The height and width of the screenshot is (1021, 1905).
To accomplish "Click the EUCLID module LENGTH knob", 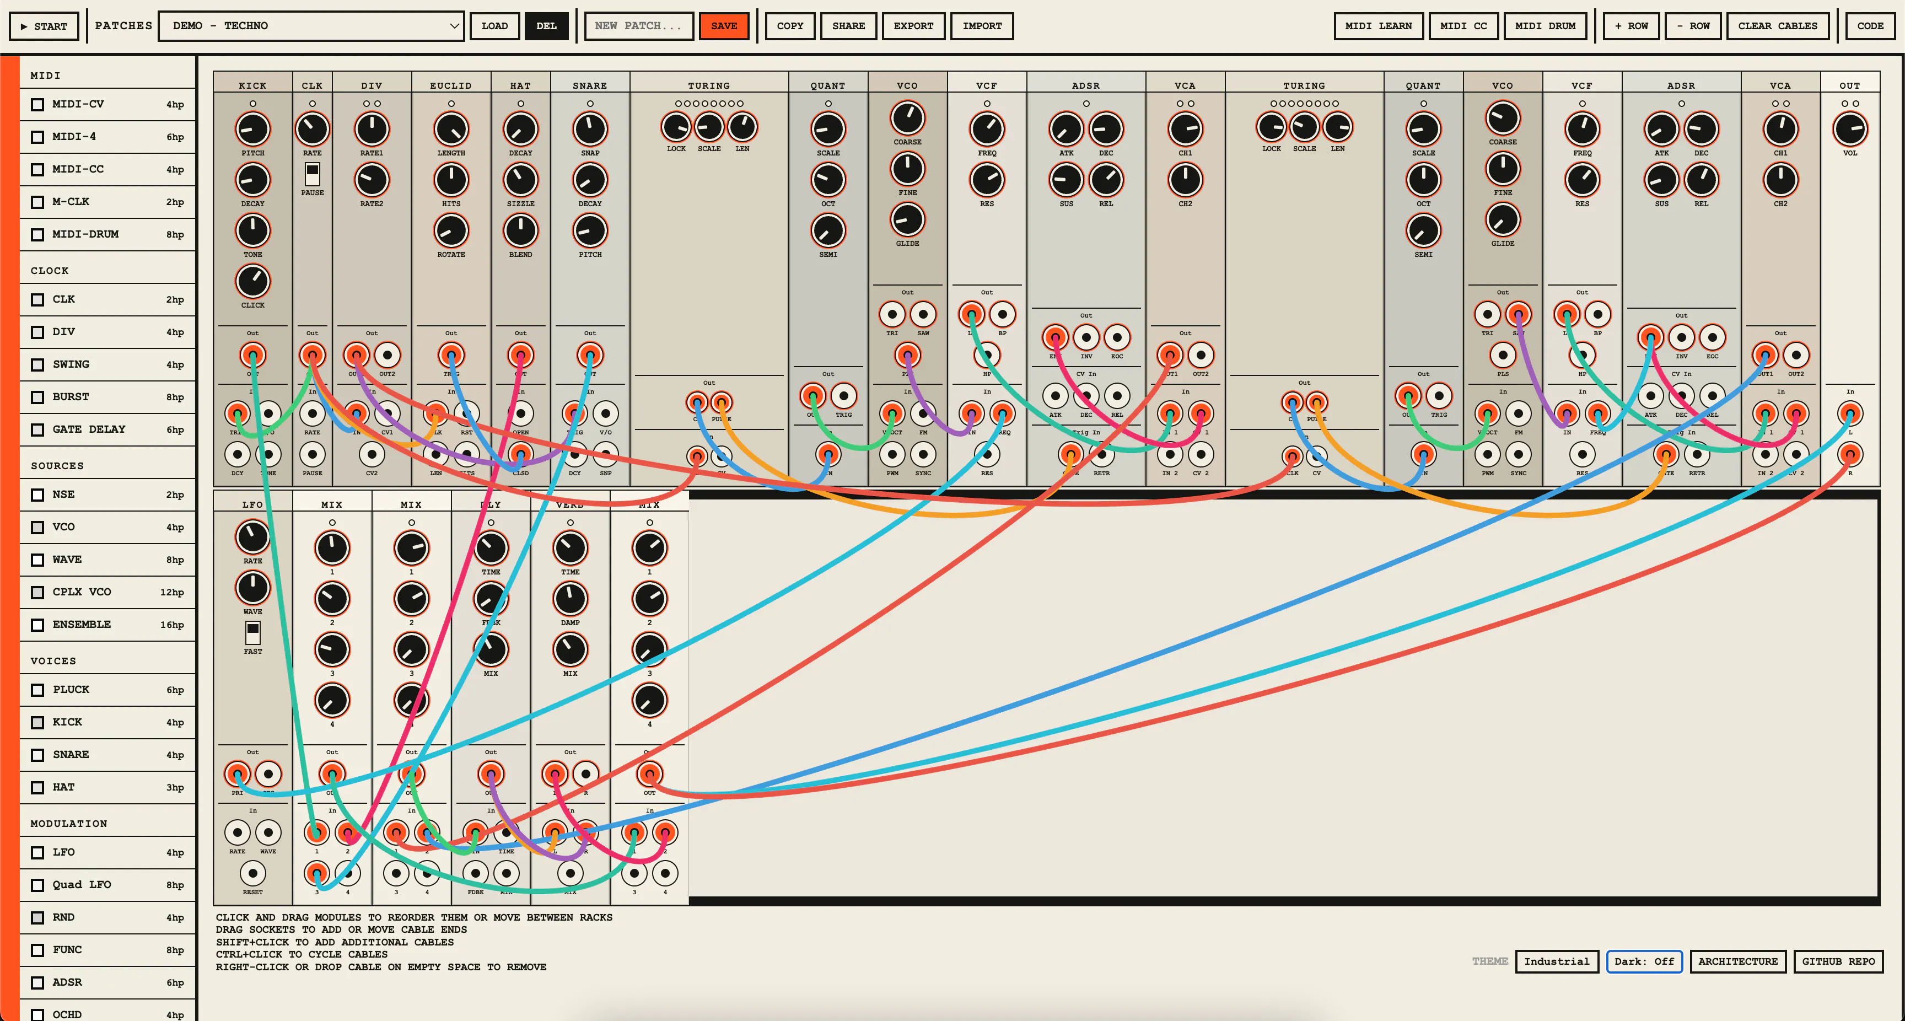I will [451, 130].
